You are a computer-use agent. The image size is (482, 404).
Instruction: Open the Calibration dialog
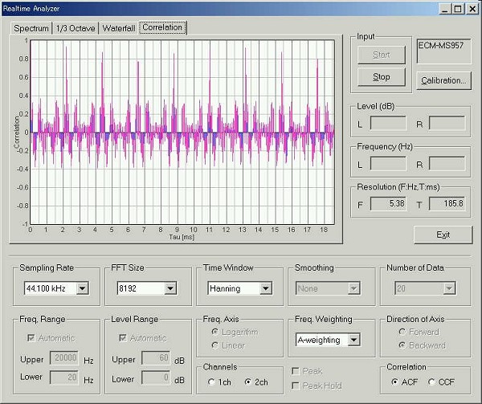[x=443, y=80]
